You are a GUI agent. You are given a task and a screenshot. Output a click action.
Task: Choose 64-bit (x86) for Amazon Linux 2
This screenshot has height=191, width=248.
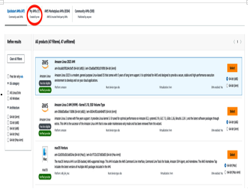tap(227, 122)
